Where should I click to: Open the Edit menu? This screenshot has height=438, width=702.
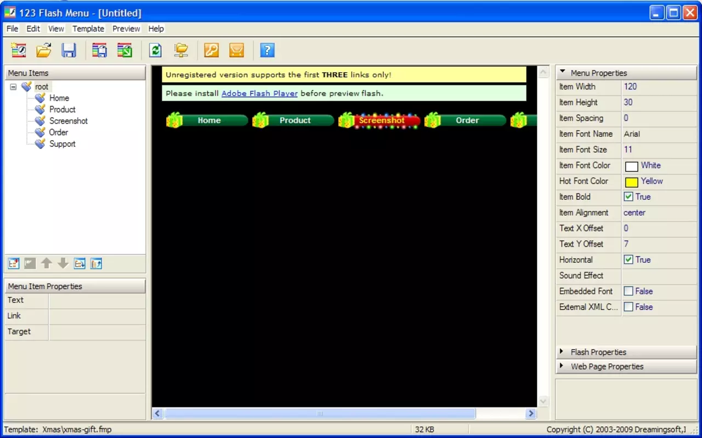33,28
